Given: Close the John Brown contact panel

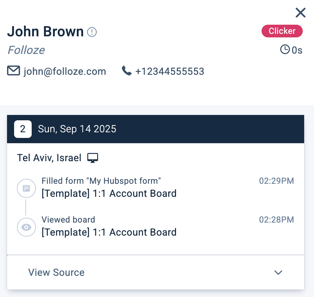Looking at the screenshot, I should [x=300, y=13].
